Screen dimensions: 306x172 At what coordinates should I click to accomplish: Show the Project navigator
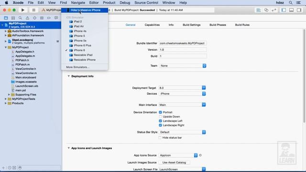tap(6, 18)
